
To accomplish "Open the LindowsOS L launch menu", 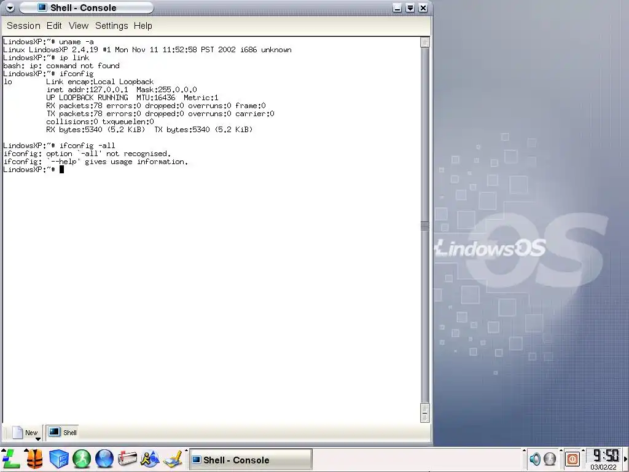I will point(11,458).
